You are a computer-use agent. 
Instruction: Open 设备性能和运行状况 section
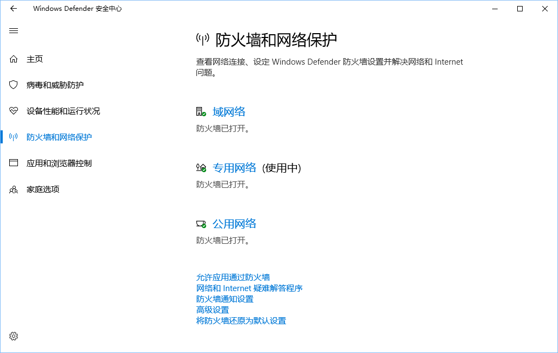[x=63, y=111]
